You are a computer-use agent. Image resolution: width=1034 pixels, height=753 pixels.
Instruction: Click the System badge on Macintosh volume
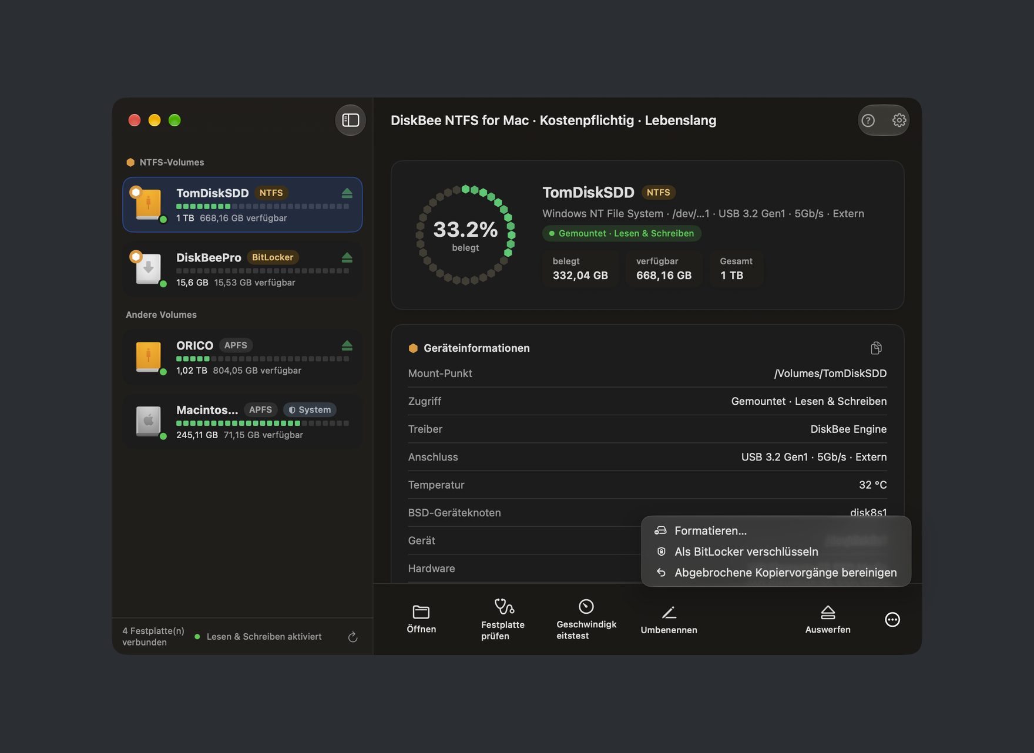tap(310, 410)
